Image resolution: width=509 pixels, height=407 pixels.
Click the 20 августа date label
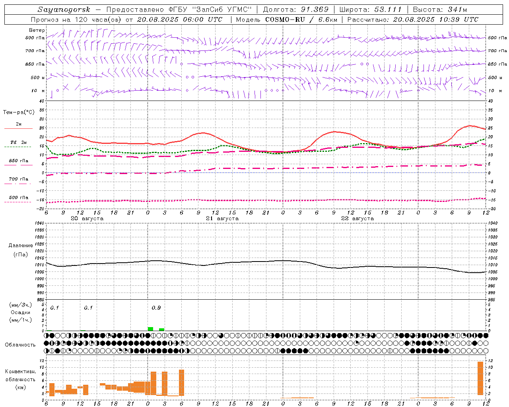pos(87,219)
